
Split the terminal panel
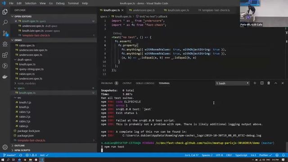[x=262, y=83]
